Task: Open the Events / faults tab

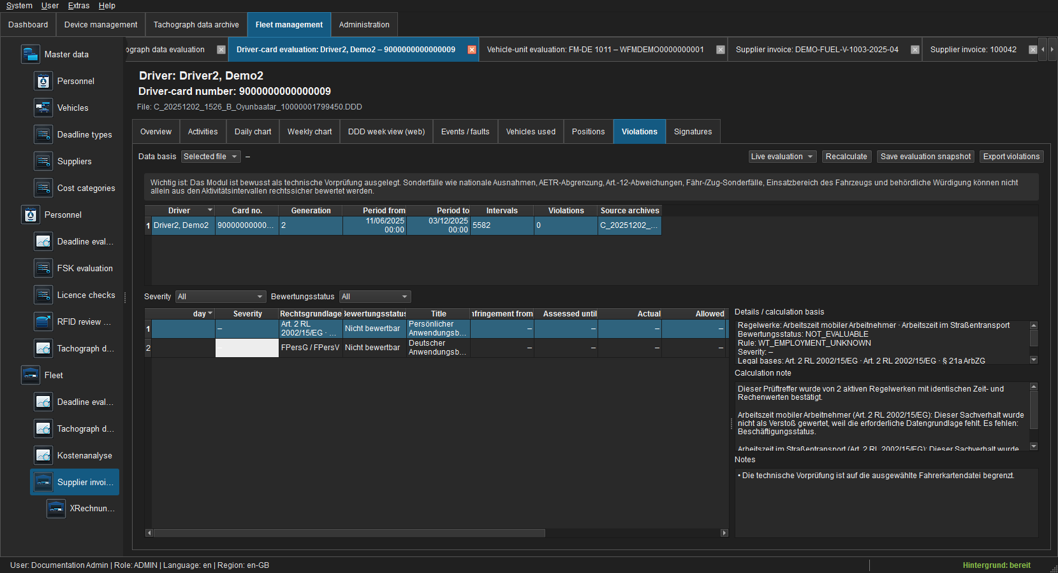Action: pyautogui.click(x=465, y=132)
